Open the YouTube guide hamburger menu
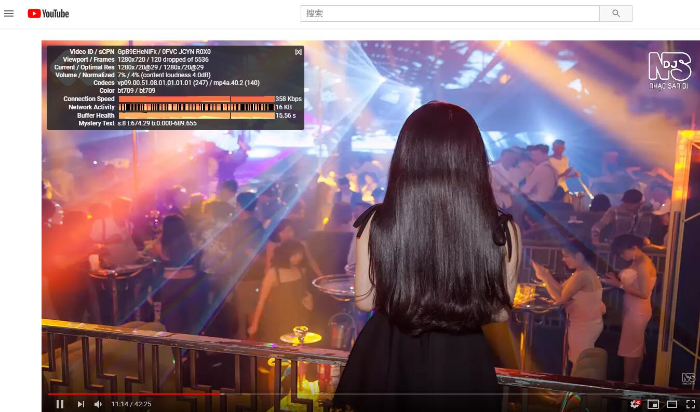 [9, 13]
